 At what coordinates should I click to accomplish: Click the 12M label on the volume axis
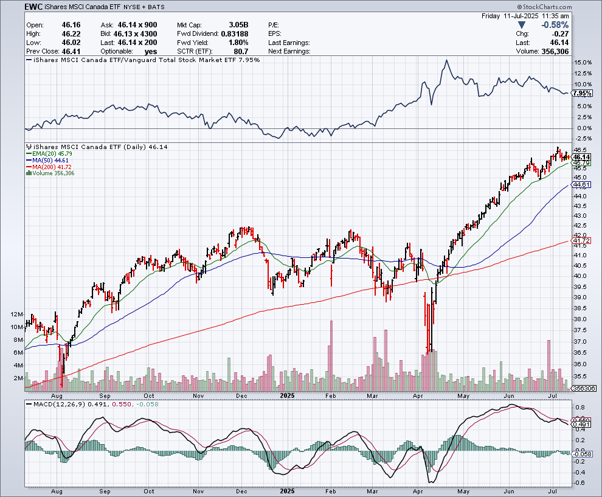pyautogui.click(x=17, y=315)
